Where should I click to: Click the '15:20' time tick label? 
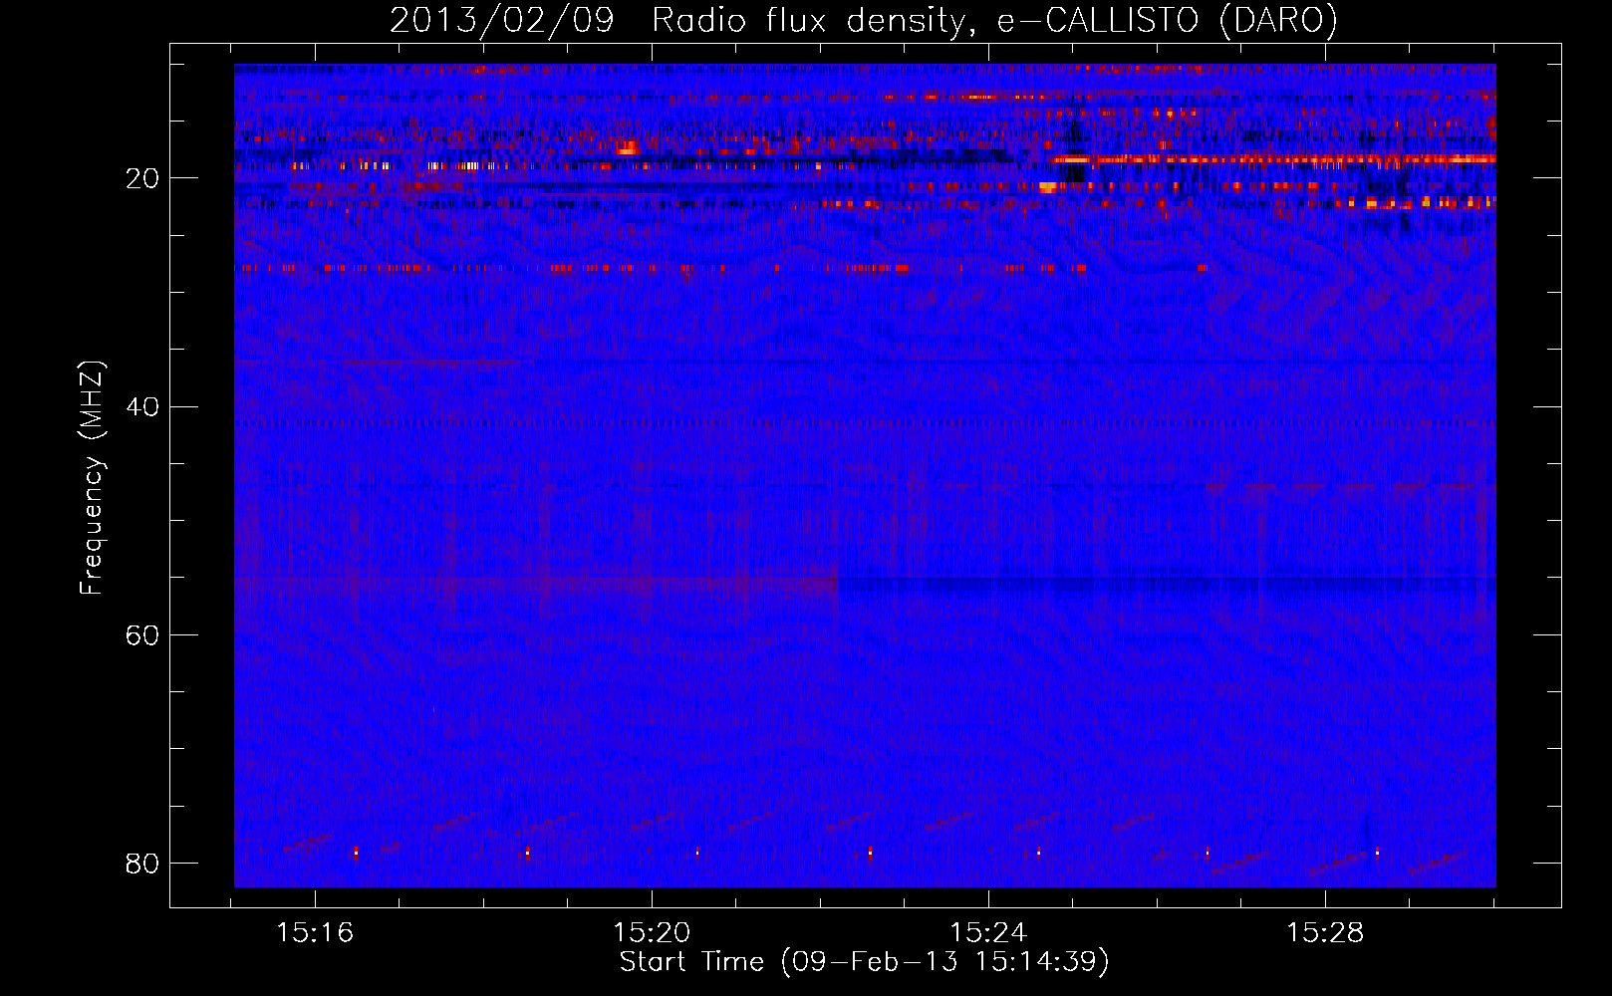coord(652,933)
